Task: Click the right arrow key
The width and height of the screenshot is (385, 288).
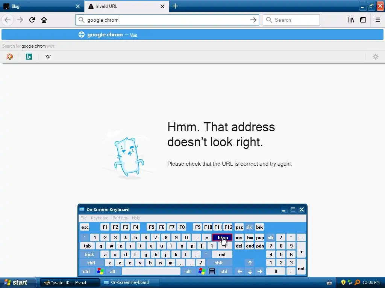Action: point(260,271)
